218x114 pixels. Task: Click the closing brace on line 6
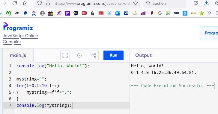[17, 99]
